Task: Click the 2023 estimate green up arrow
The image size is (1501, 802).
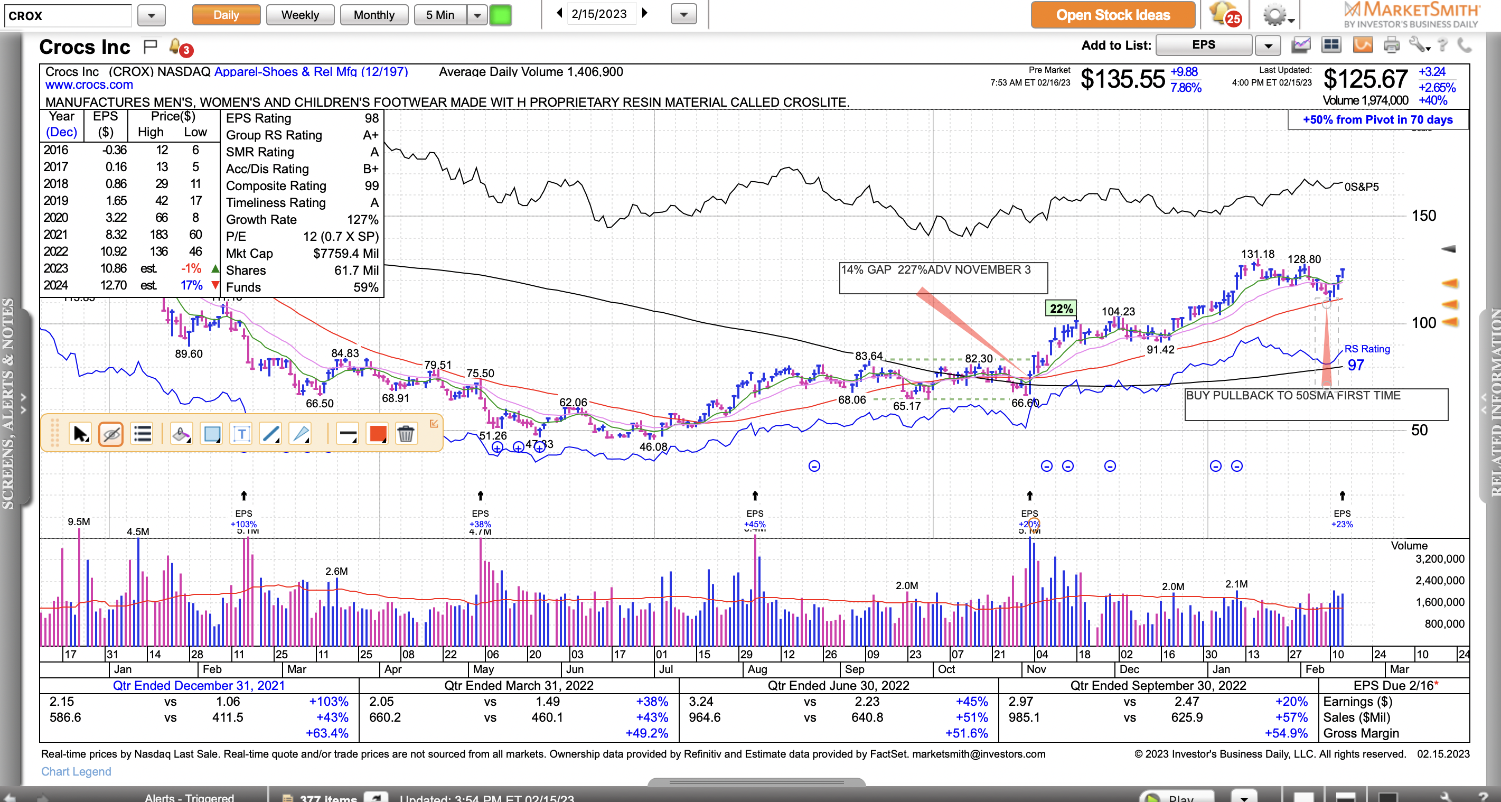Action: [215, 269]
